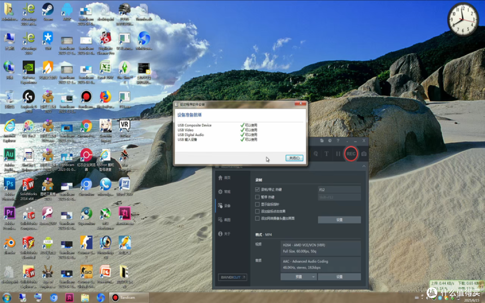Image resolution: width=485 pixels, height=303 pixels.
Task: Select the Bandicam red-dot desktop shortcut
Action: pos(86,99)
